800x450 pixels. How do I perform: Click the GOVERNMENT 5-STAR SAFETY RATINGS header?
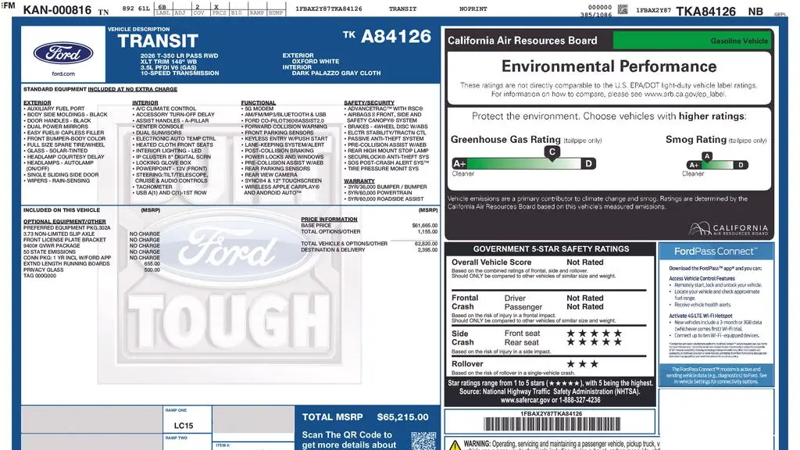pyautogui.click(x=551, y=249)
